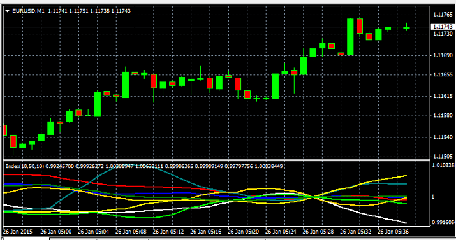The image size is (456, 240).
Task: Click price scale label 1.11655
Action: point(443,74)
